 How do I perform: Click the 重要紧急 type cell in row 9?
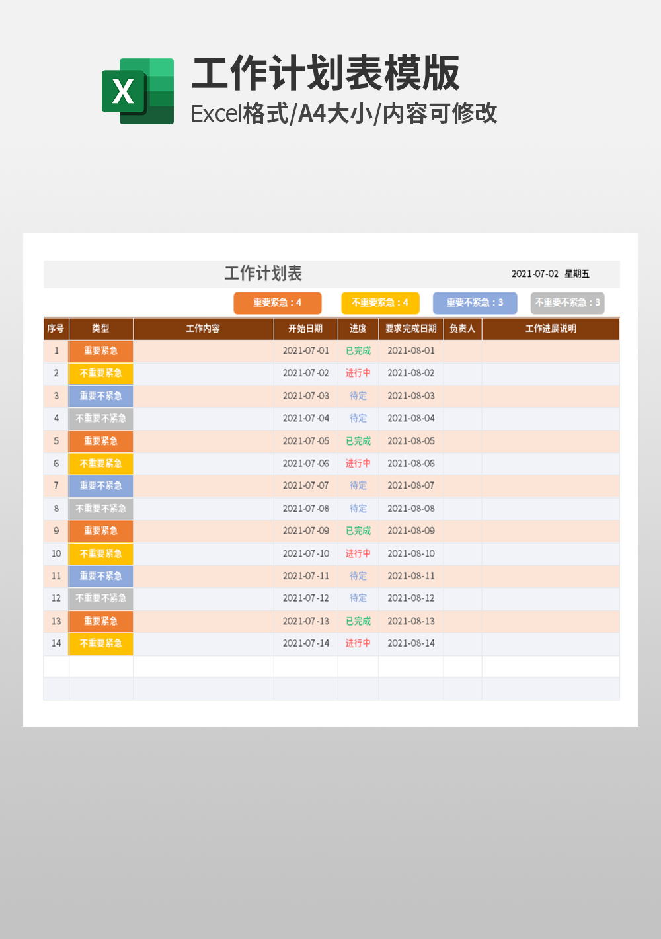click(101, 531)
